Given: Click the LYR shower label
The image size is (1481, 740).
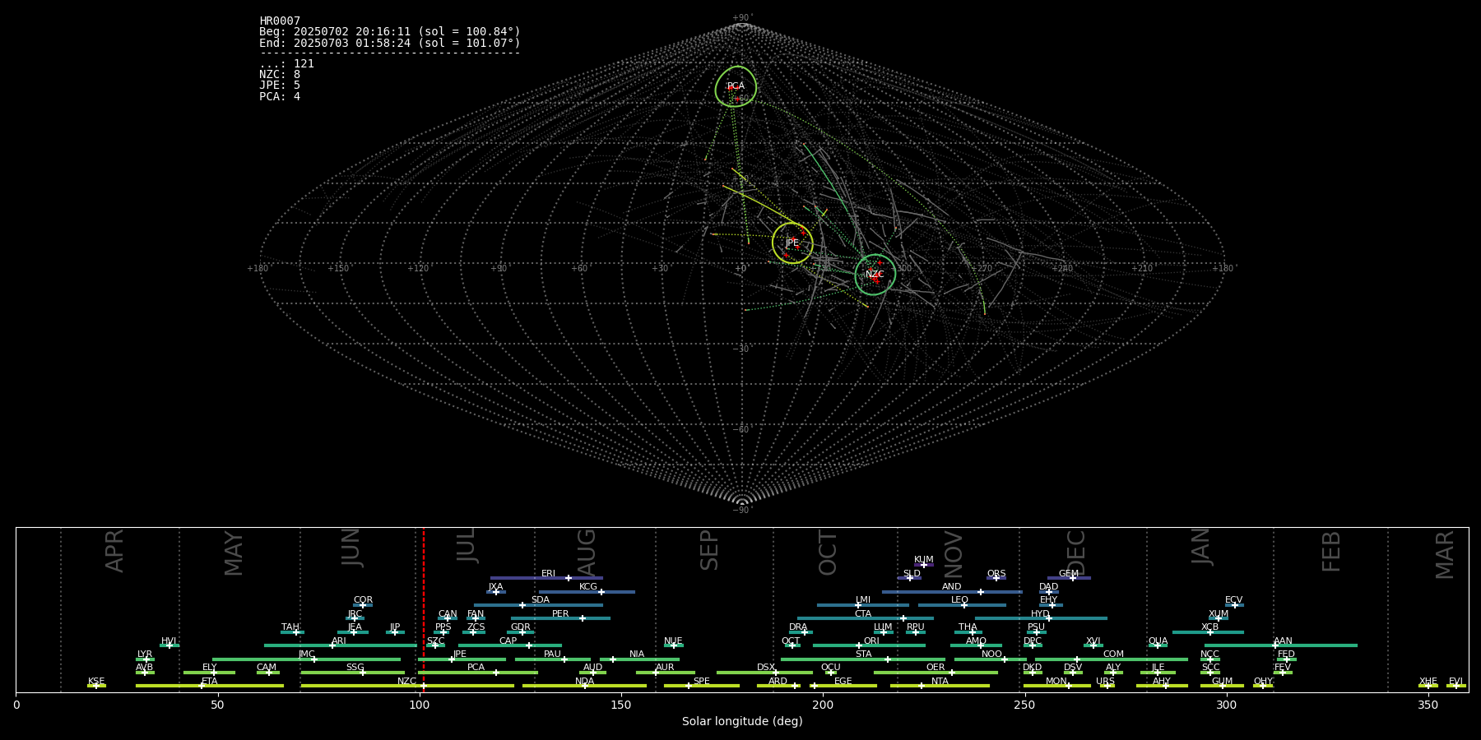Looking at the screenshot, I should [x=145, y=654].
